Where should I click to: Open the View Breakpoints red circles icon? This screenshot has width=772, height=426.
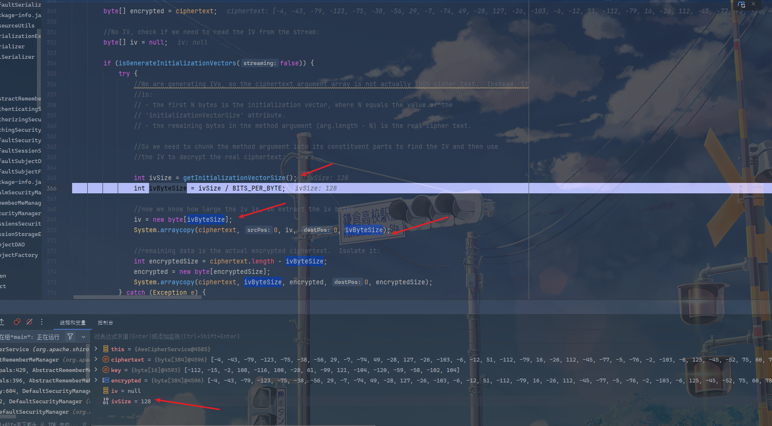(x=17, y=322)
